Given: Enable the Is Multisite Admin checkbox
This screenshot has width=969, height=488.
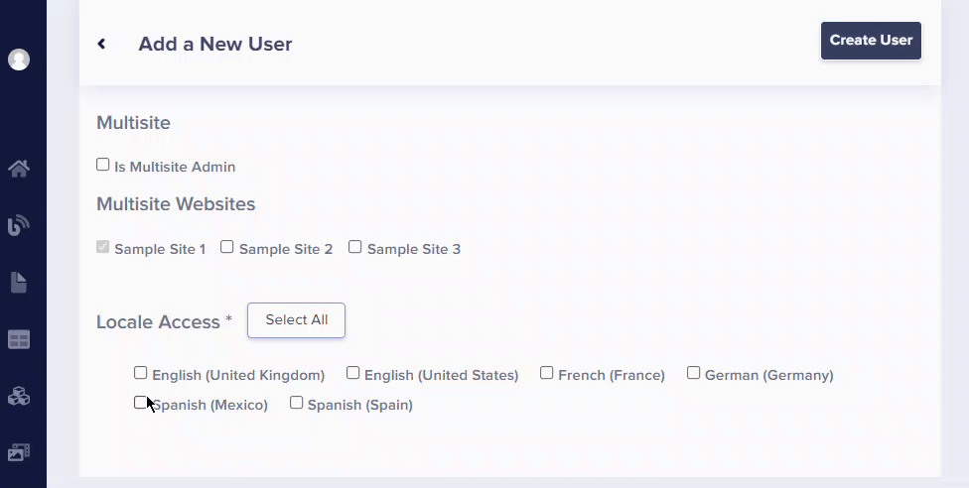Looking at the screenshot, I should tap(103, 165).
